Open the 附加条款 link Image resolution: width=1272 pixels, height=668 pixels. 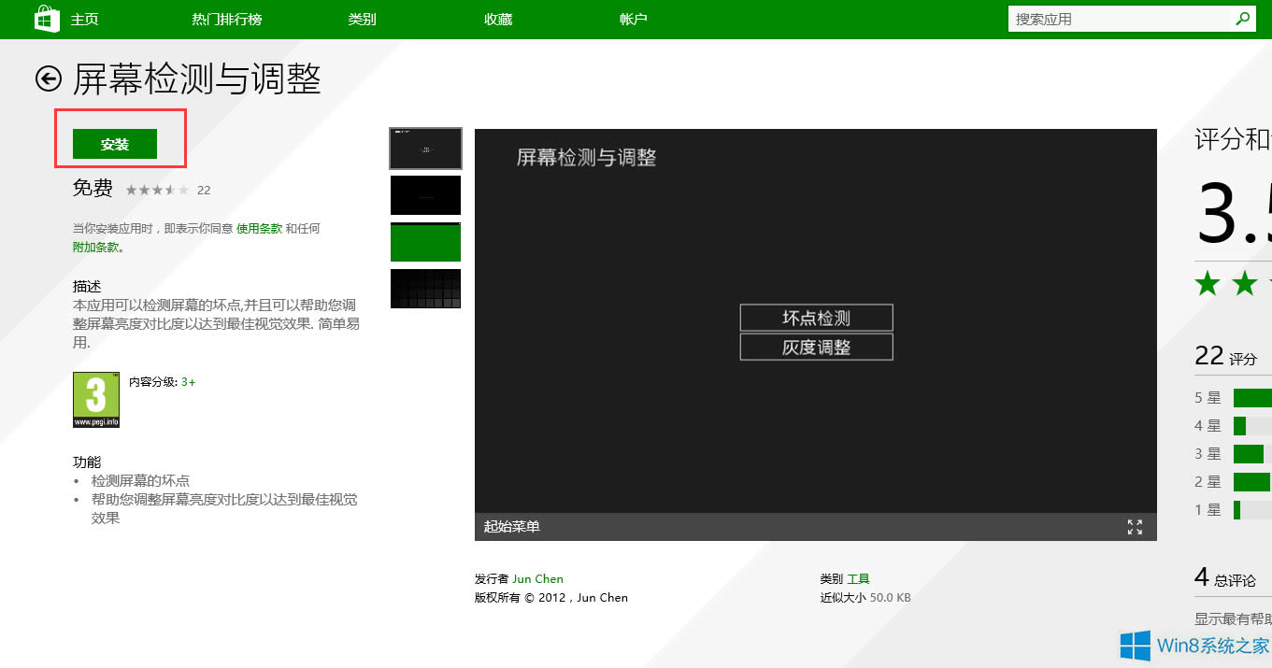(x=95, y=247)
